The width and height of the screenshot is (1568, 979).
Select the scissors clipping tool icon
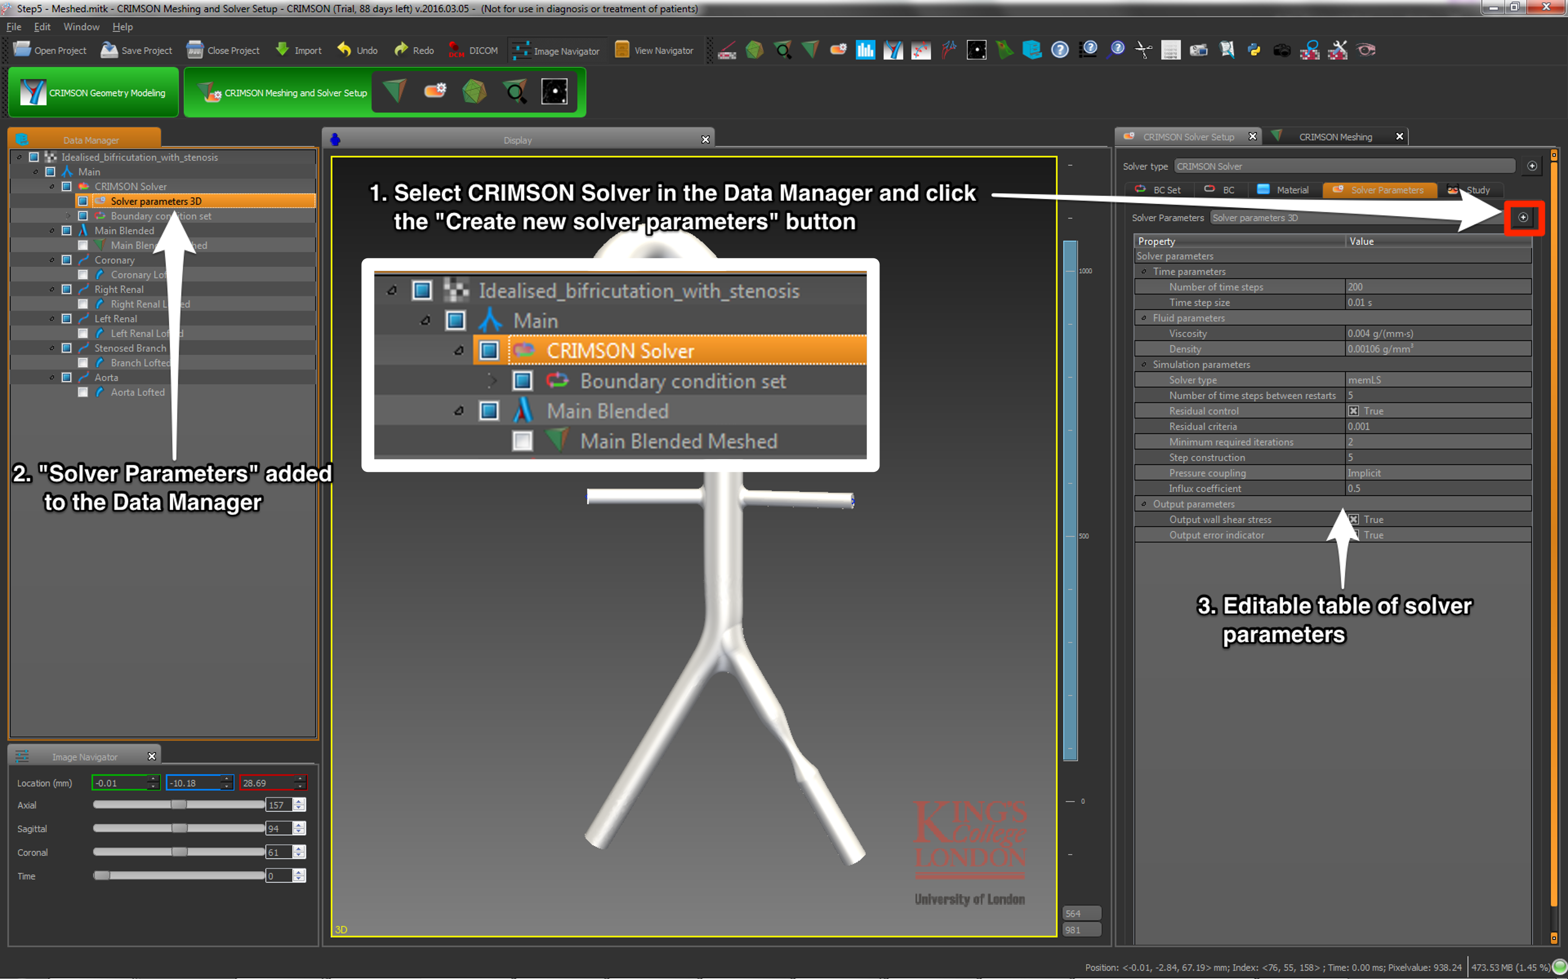coord(1143,50)
